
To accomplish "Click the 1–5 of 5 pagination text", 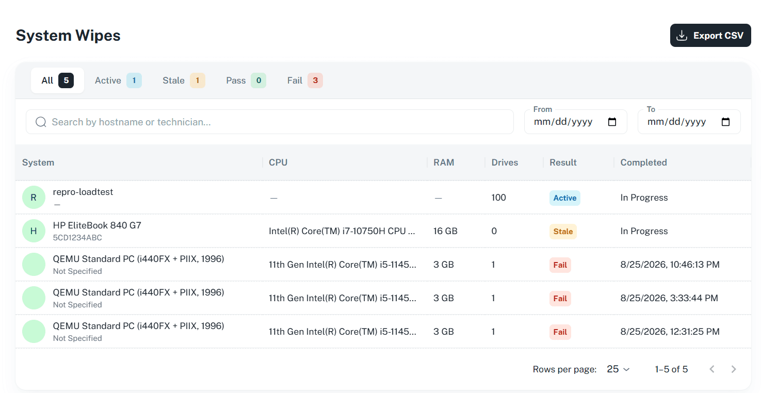I will click(x=671, y=369).
